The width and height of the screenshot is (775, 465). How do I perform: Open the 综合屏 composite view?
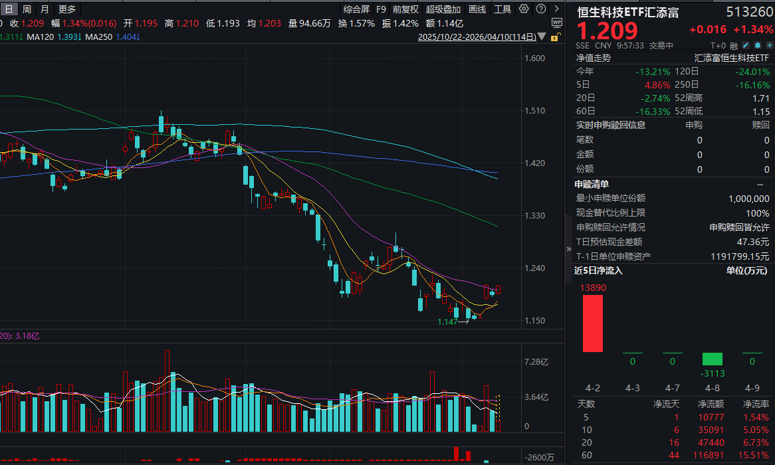click(356, 9)
